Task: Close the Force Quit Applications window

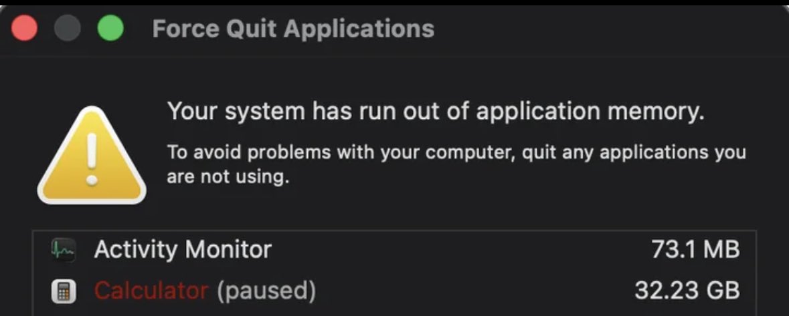Action: pos(25,29)
